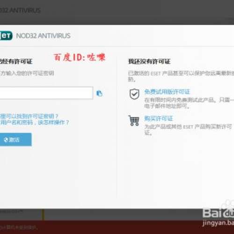The width and height of the screenshot is (234, 234).
Task: Click the shopping cart icon
Action: coord(134,120)
